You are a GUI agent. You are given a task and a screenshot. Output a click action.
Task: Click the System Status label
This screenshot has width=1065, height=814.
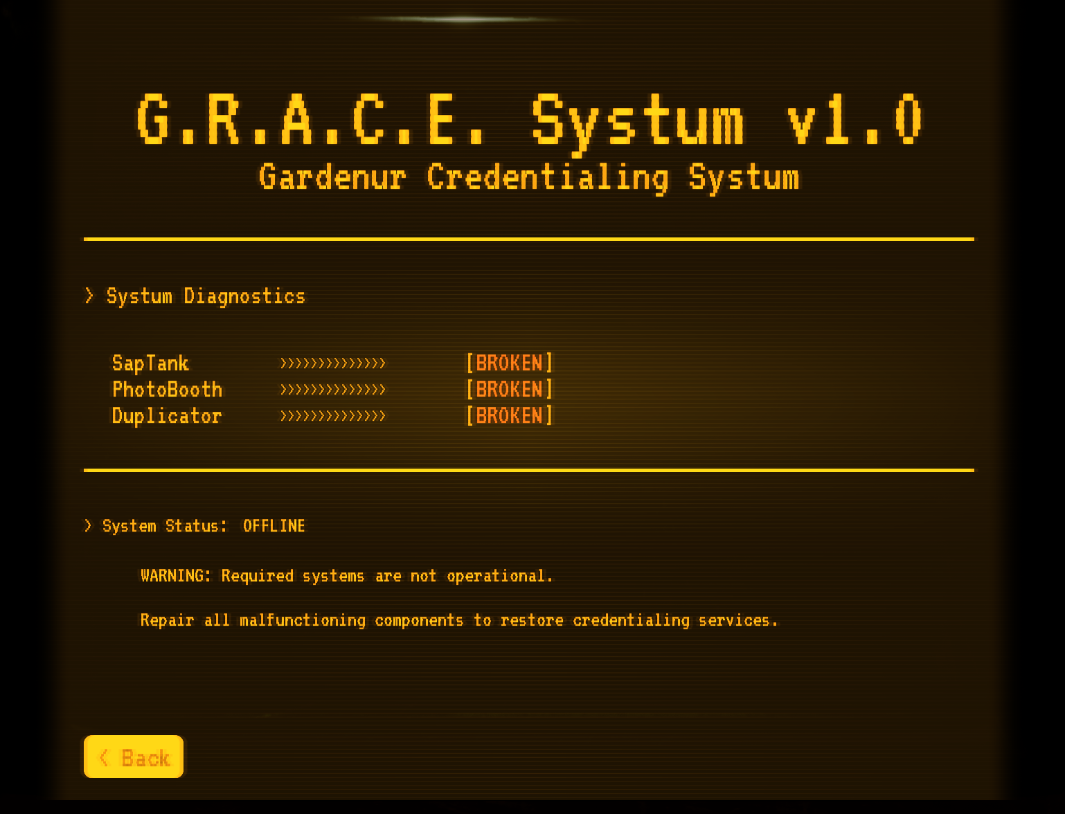point(165,526)
